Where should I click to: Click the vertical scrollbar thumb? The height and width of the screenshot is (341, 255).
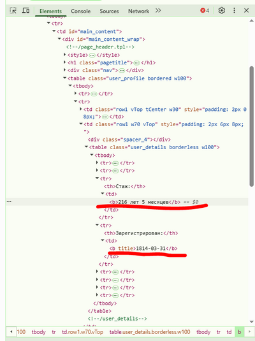(x=252, y=126)
